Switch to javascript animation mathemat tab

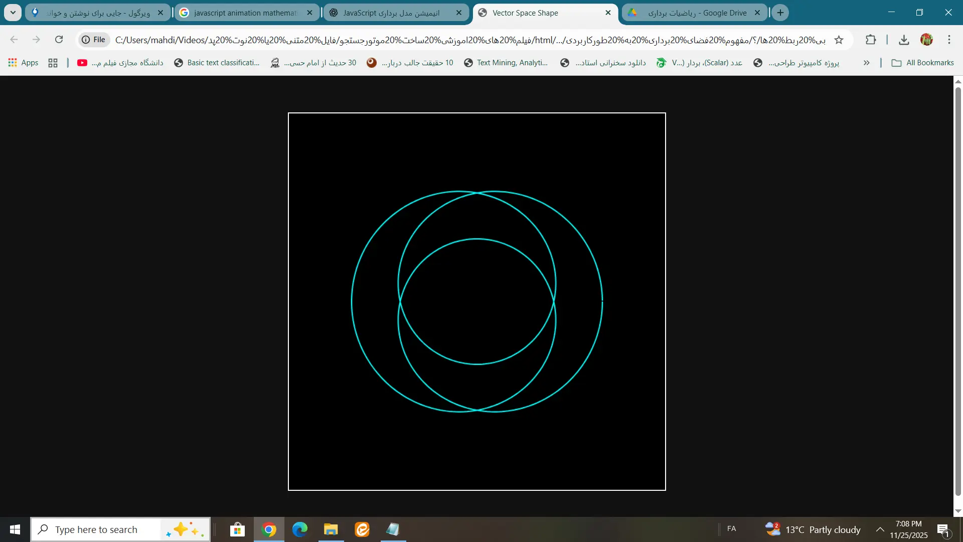click(246, 13)
